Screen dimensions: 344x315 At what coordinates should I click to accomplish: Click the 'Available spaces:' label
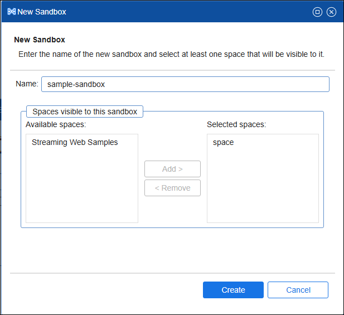pyautogui.click(x=56, y=124)
